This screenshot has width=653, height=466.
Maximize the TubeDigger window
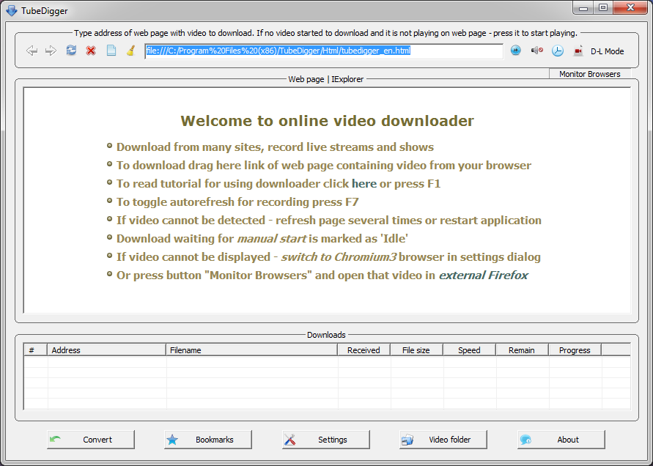pos(602,8)
